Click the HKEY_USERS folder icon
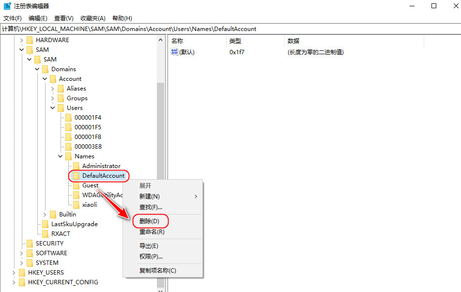 click(x=22, y=273)
